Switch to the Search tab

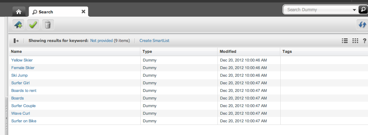pyautogui.click(x=58, y=12)
